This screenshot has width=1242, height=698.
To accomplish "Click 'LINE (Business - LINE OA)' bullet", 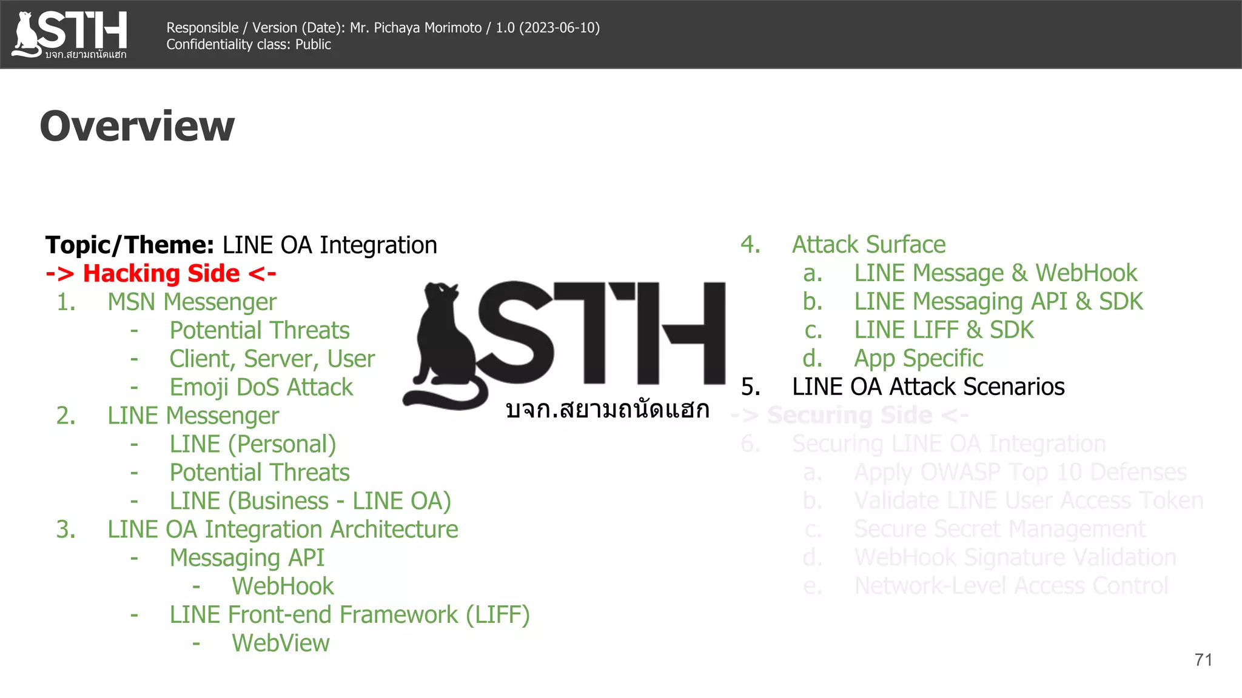I will 310,501.
